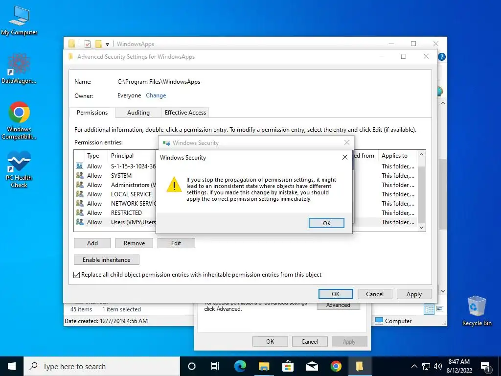Click the Add permission entry button

[x=92, y=243]
